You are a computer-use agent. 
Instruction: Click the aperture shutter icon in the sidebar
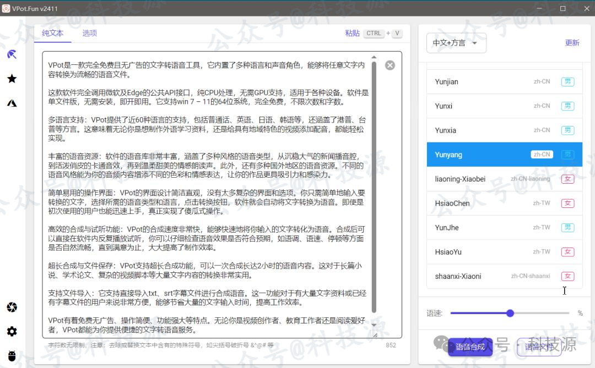tap(12, 307)
